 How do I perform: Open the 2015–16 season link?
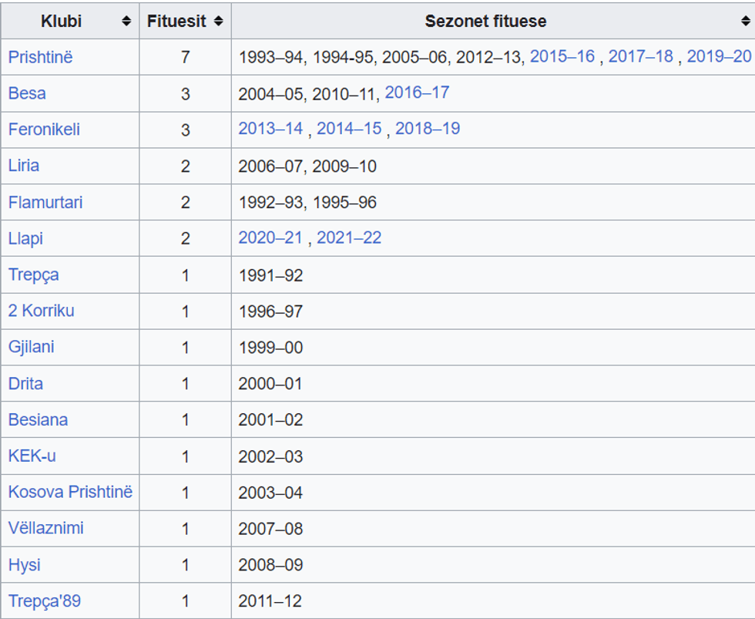(x=562, y=56)
